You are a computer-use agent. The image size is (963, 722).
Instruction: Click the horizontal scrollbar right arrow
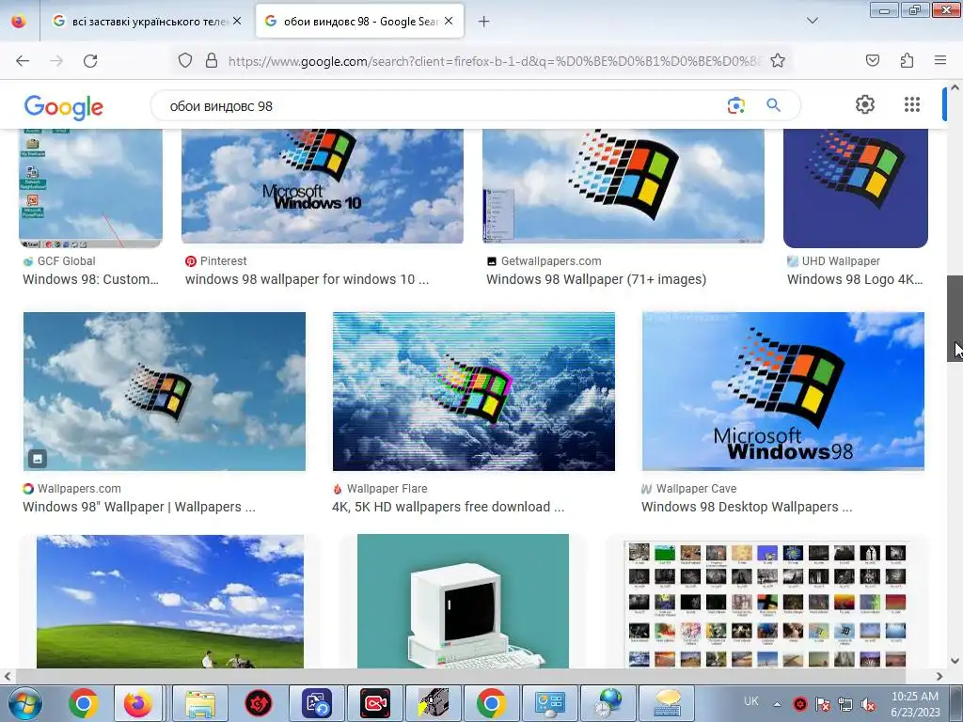point(939,676)
